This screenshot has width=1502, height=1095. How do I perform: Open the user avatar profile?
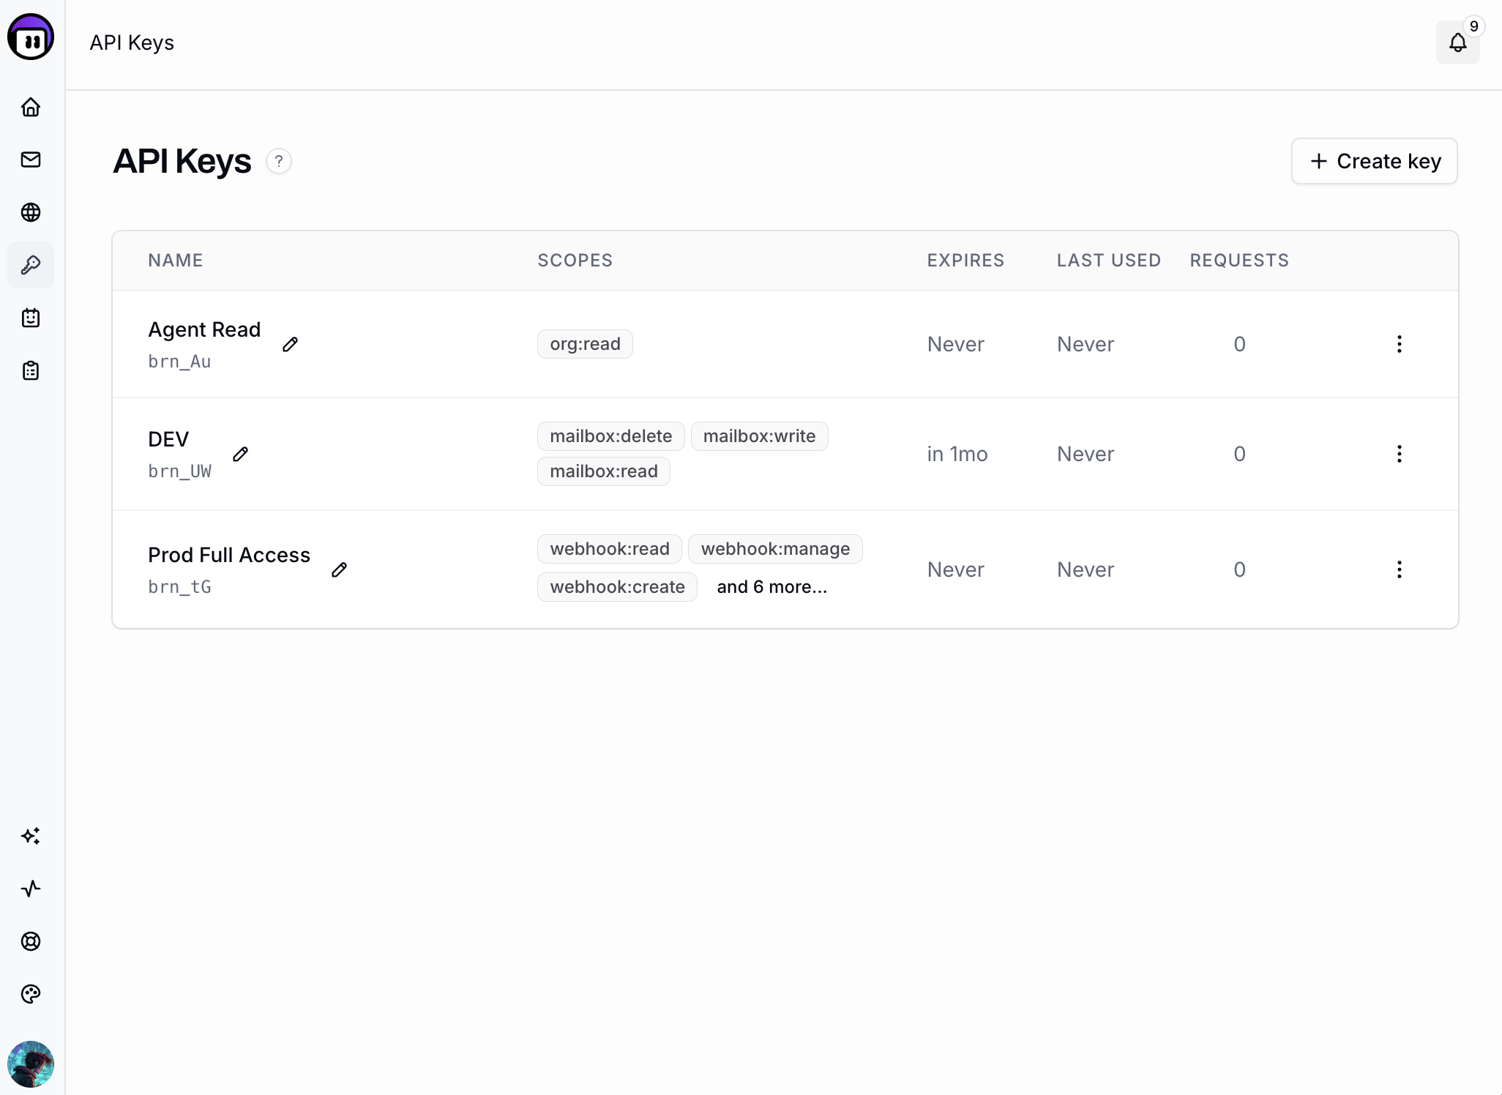click(x=31, y=1064)
